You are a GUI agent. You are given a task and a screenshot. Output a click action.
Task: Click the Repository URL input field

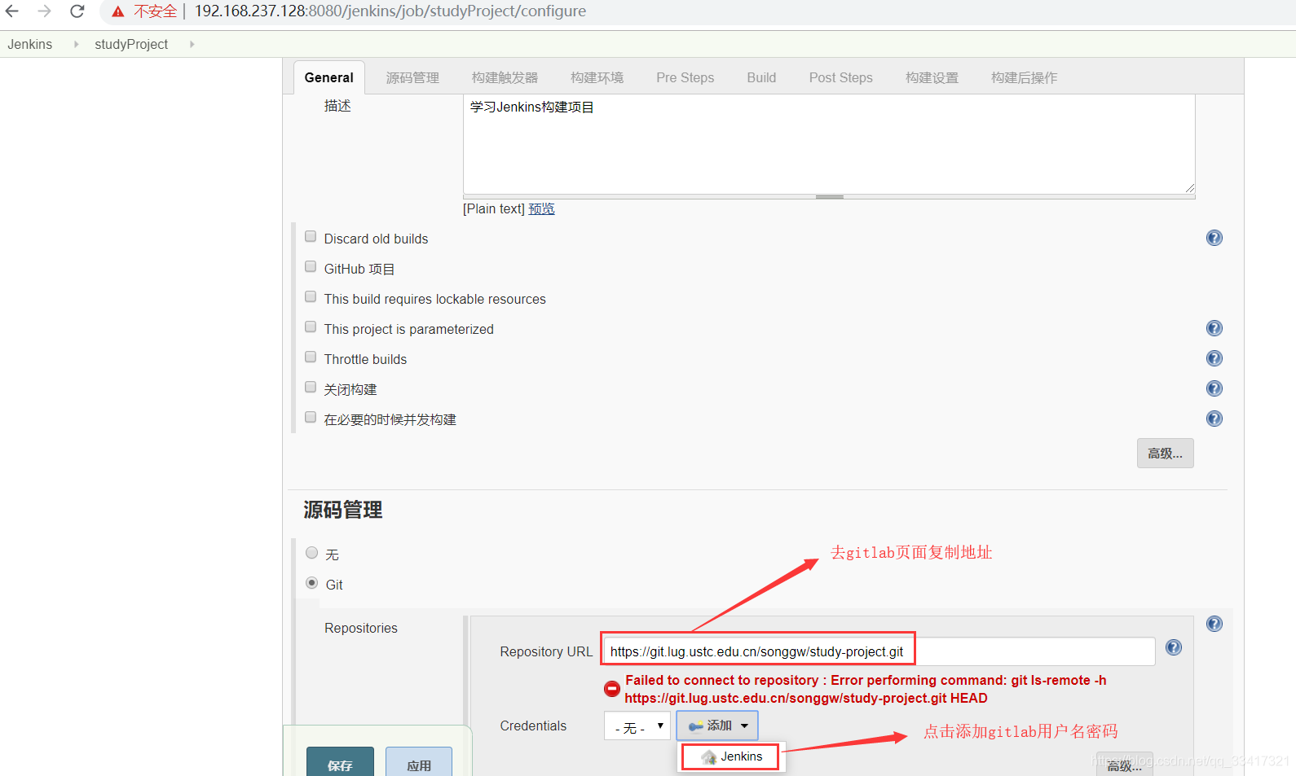tap(879, 651)
